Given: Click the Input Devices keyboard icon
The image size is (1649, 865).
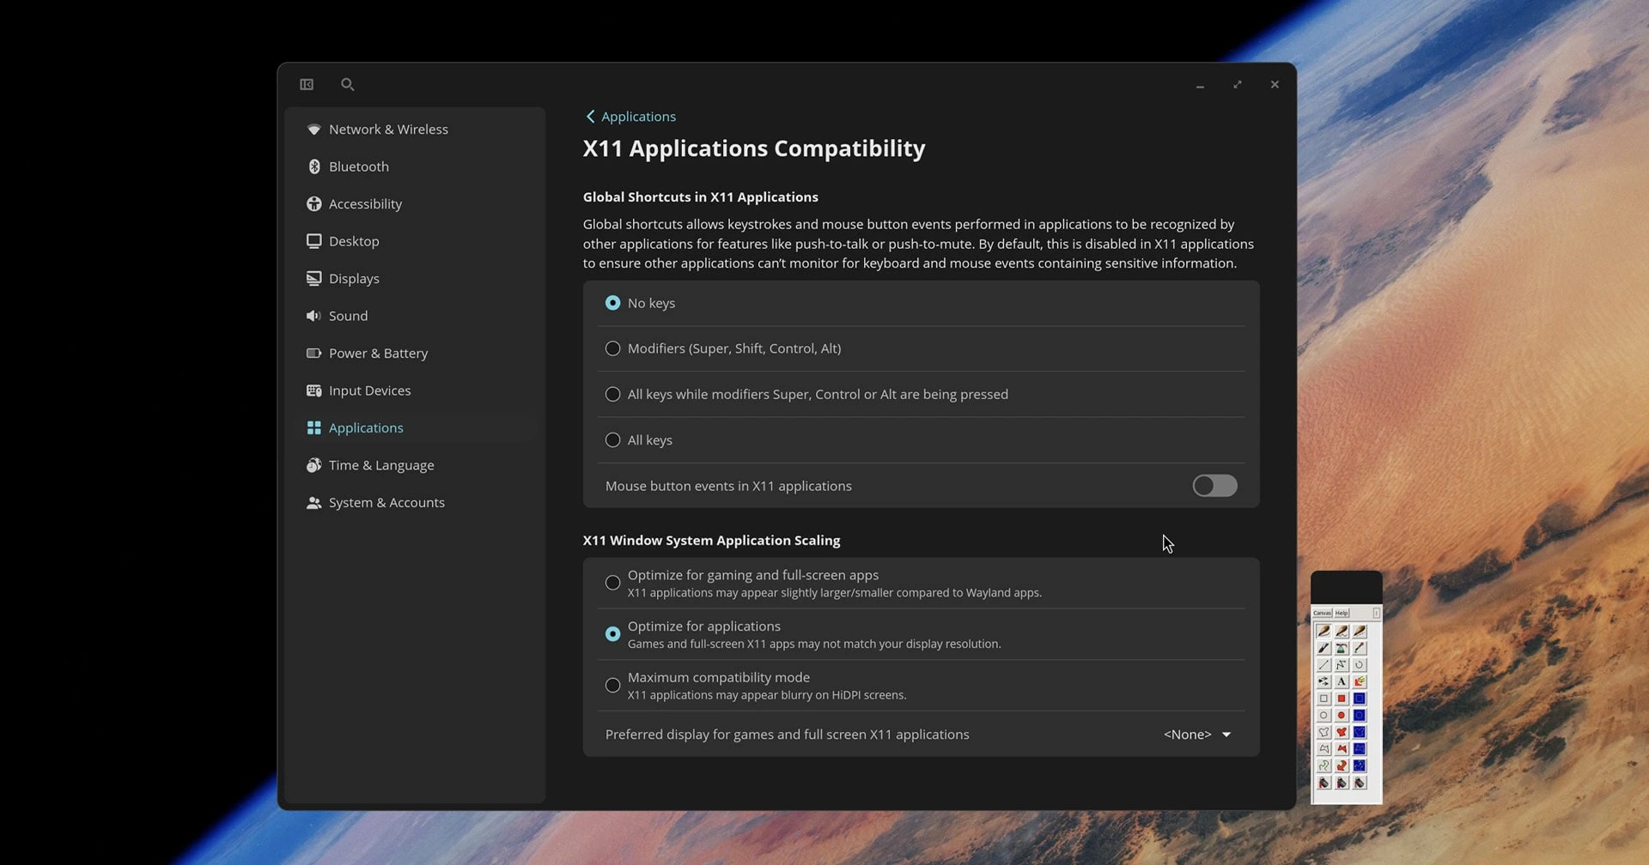Looking at the screenshot, I should [313, 390].
